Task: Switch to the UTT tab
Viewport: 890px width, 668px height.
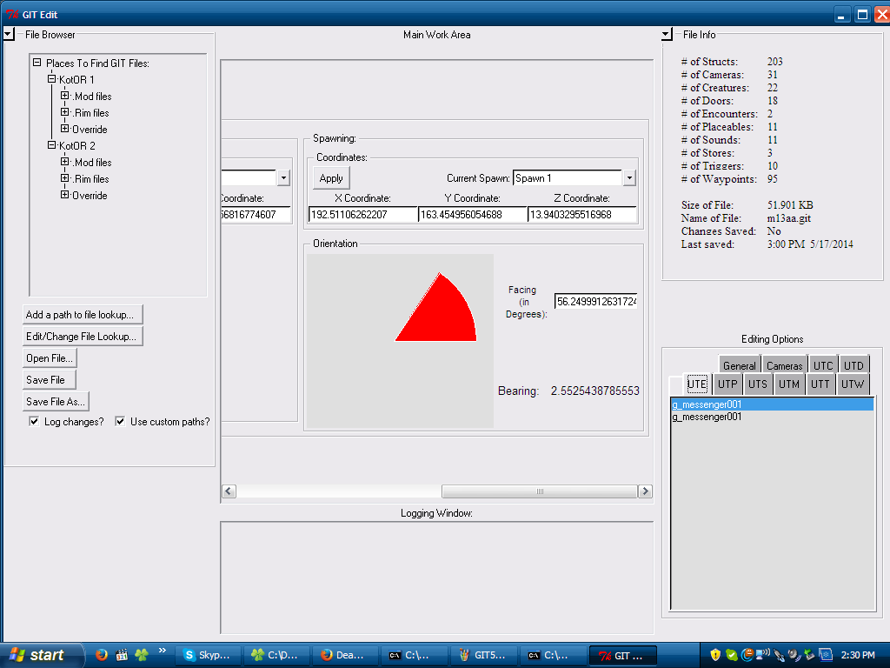Action: point(820,384)
